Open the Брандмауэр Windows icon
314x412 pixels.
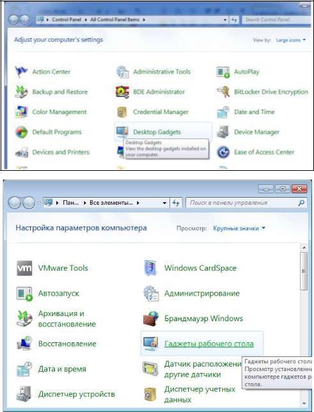[151, 319]
